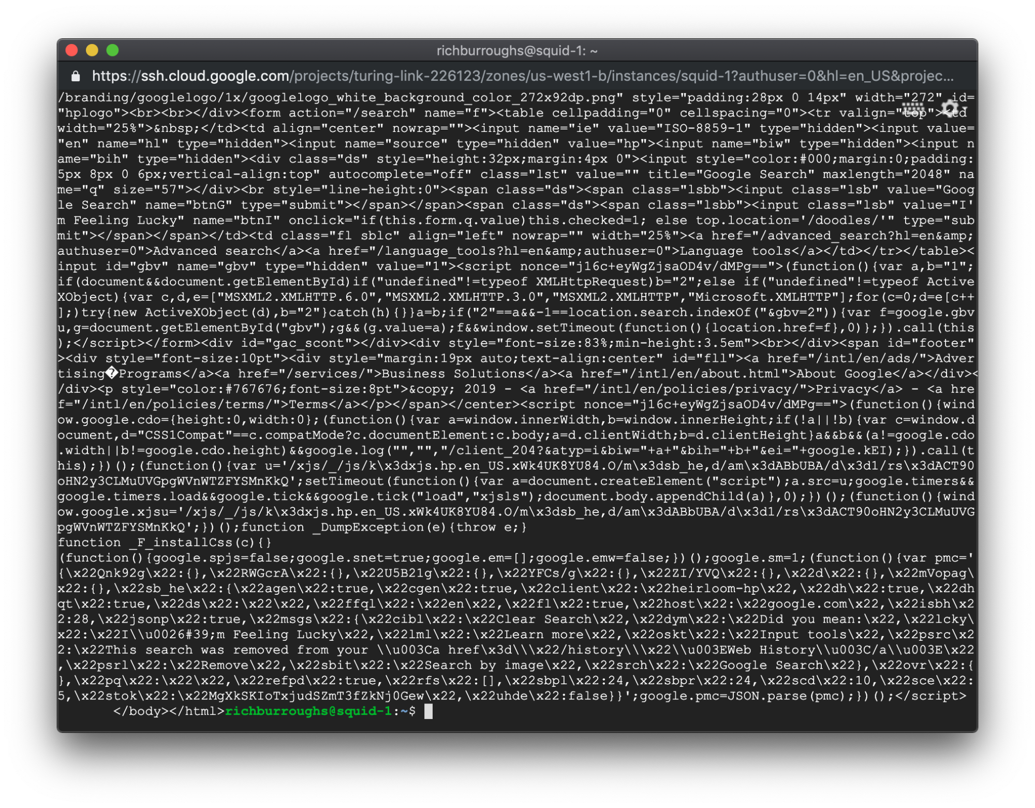Click the closing </body></html> text
Viewport: 1035px width, 808px height.
169,711
